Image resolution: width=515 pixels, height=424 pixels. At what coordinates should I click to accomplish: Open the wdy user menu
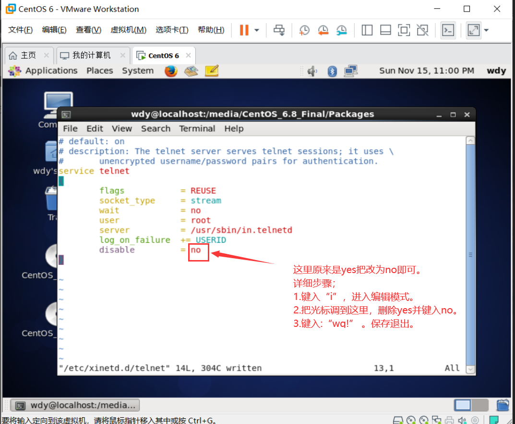496,71
